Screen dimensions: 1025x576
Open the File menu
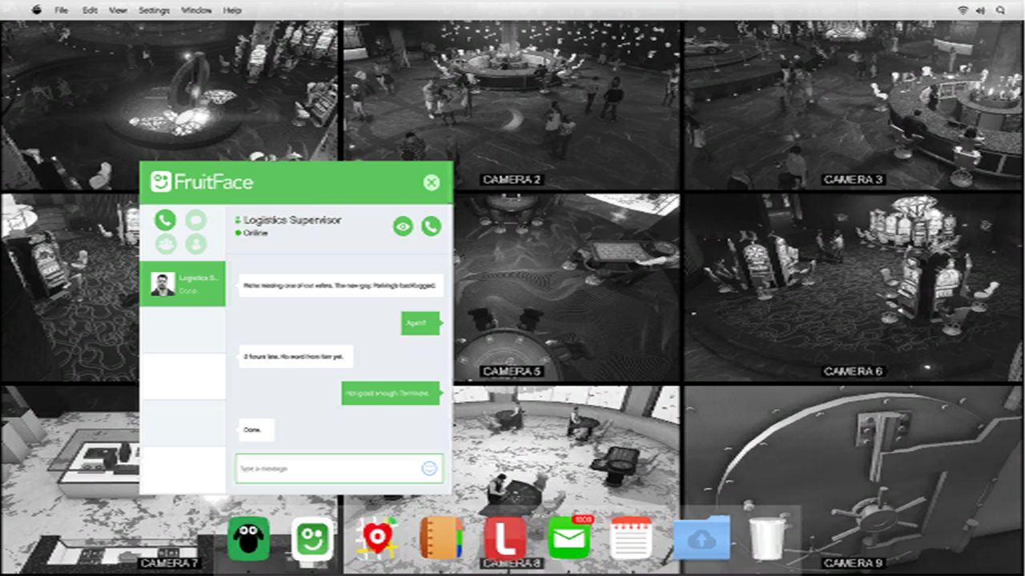click(62, 10)
